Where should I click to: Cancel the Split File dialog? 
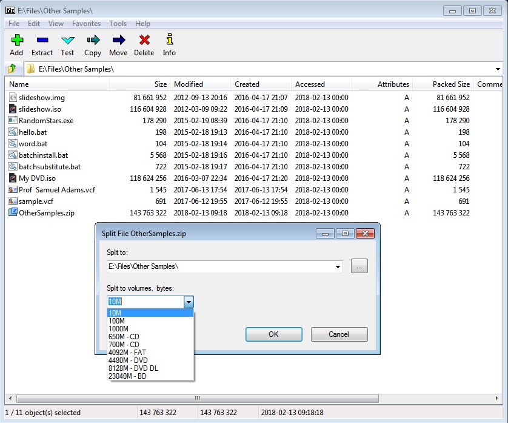coord(339,334)
